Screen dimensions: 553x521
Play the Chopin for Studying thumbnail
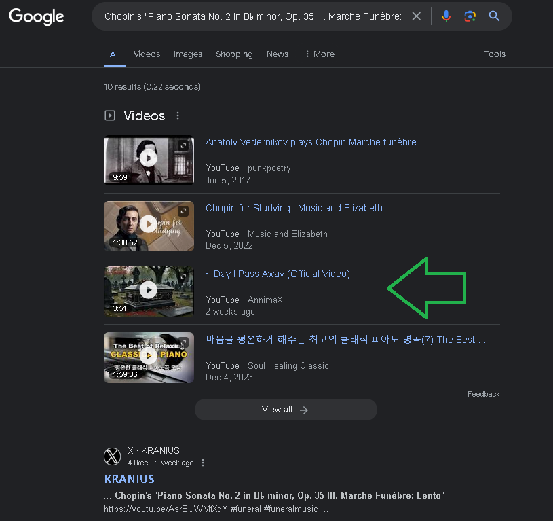click(149, 226)
